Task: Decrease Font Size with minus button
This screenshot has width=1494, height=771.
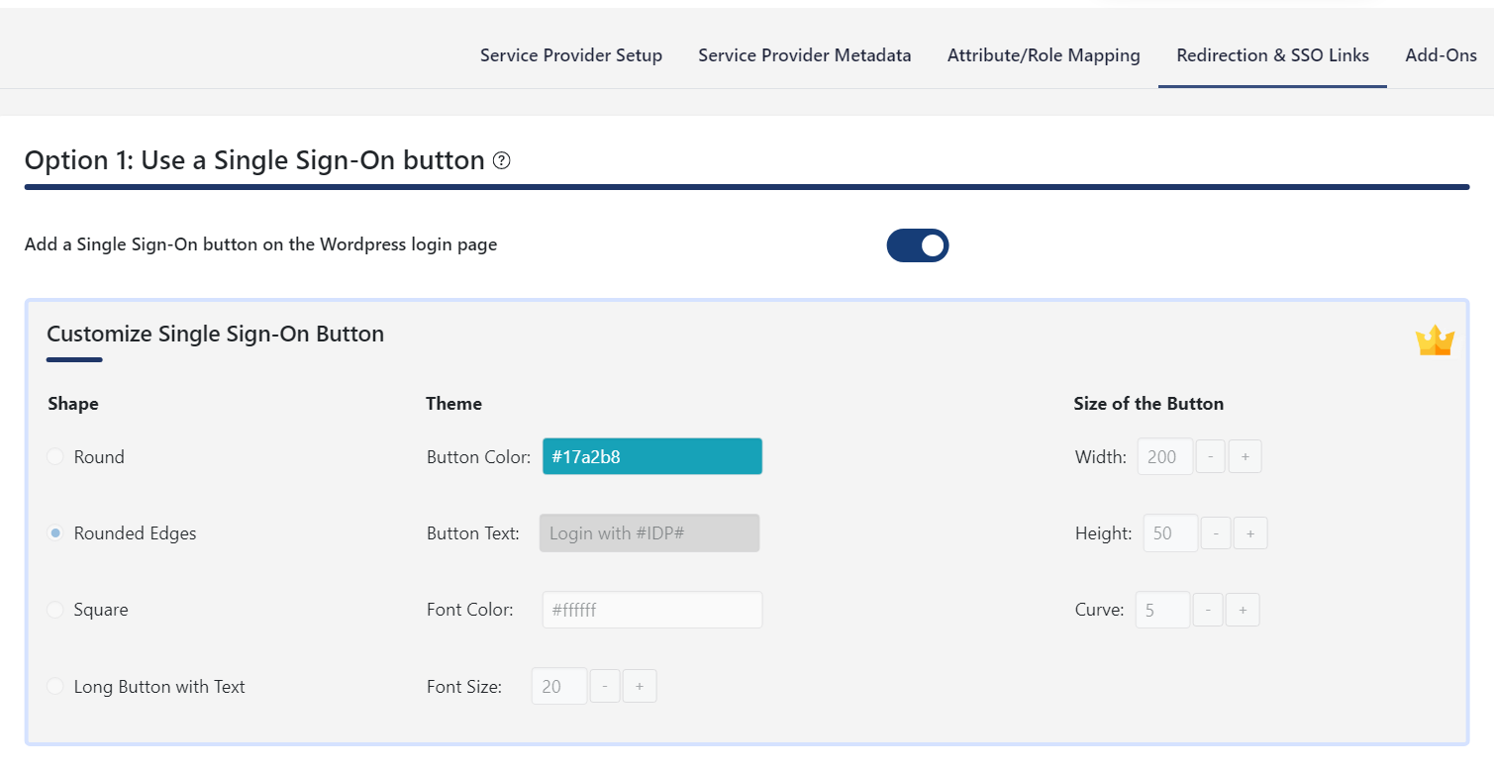Action: click(x=605, y=687)
